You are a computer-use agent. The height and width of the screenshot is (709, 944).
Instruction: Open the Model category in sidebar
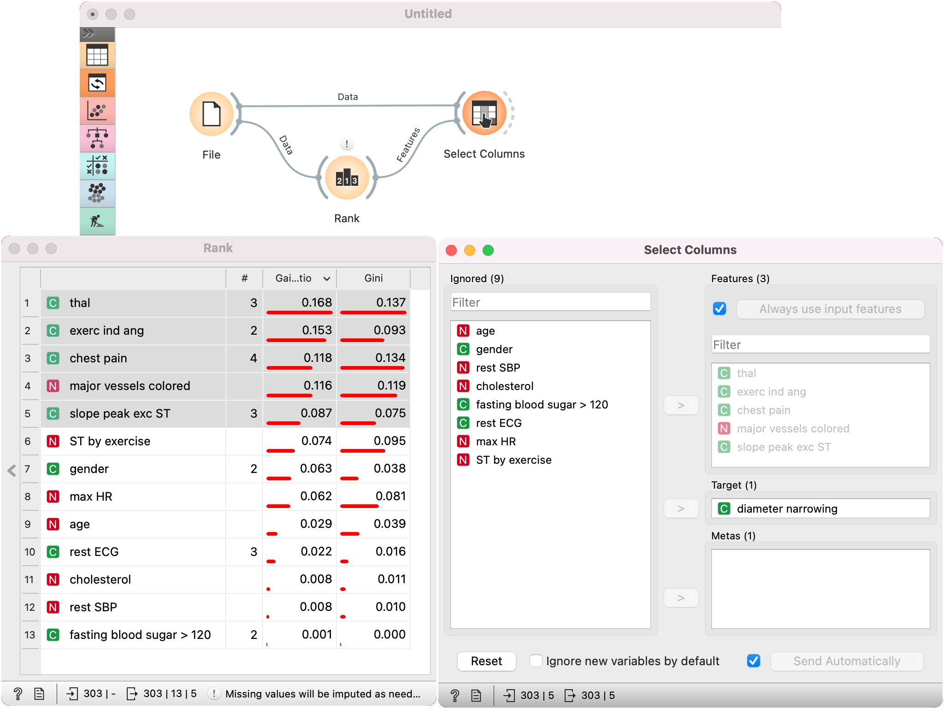click(97, 138)
